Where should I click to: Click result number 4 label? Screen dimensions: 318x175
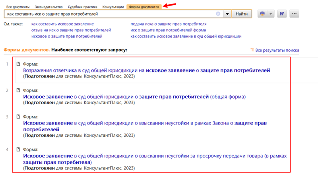[7, 150]
